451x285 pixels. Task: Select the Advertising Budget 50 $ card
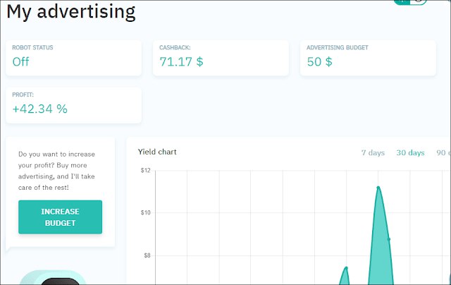368,58
